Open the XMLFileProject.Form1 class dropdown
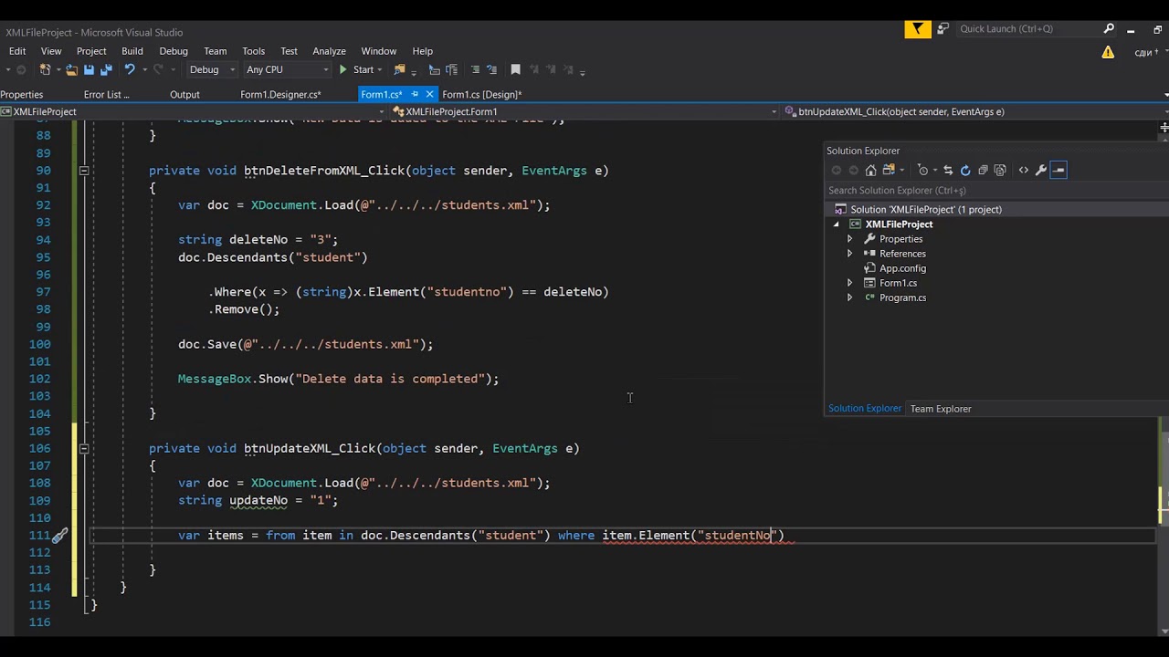 pyautogui.click(x=587, y=111)
